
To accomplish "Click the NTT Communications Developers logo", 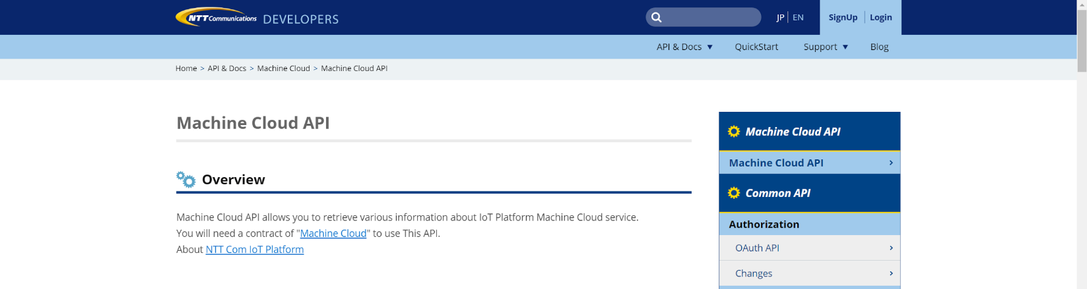I will [x=256, y=18].
